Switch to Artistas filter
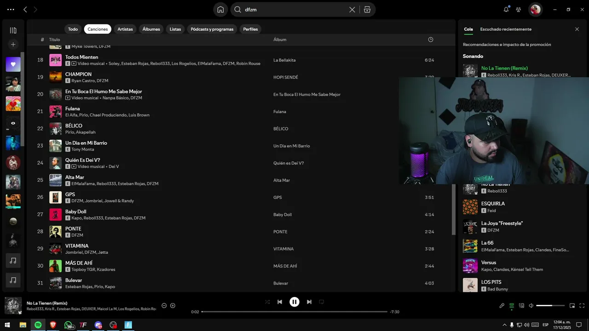 [x=125, y=29]
